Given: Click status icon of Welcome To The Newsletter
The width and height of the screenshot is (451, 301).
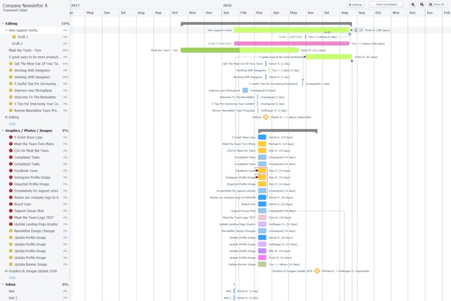Looking at the screenshot, I should (x=11, y=97).
